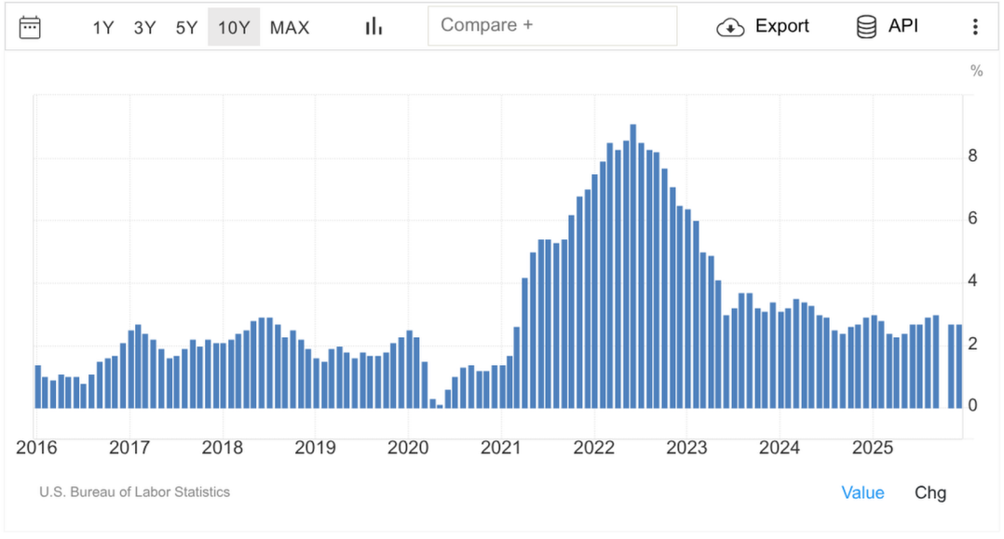The width and height of the screenshot is (1004, 539).
Task: Open U.S. Bureau of Labor Statistics source
Action: click(x=134, y=492)
